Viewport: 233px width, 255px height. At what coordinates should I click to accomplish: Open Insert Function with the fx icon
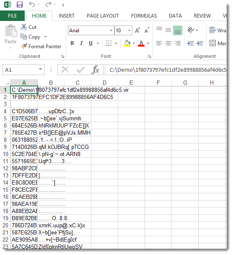pos(95,70)
